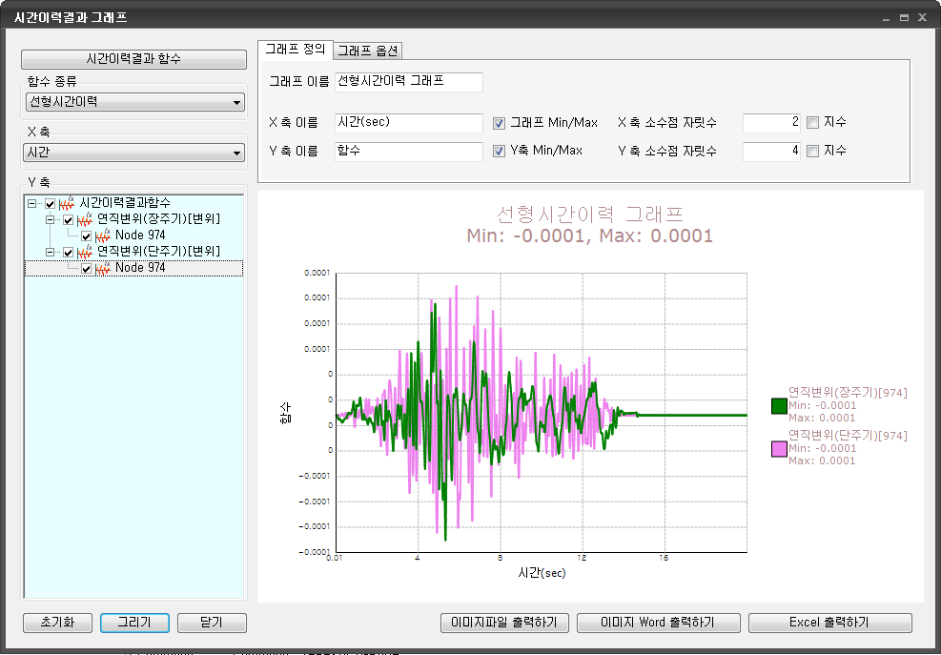This screenshot has width=941, height=655.
Task: Uncheck the root 시간이력결과함수 tree checkbox
Action: (51, 204)
